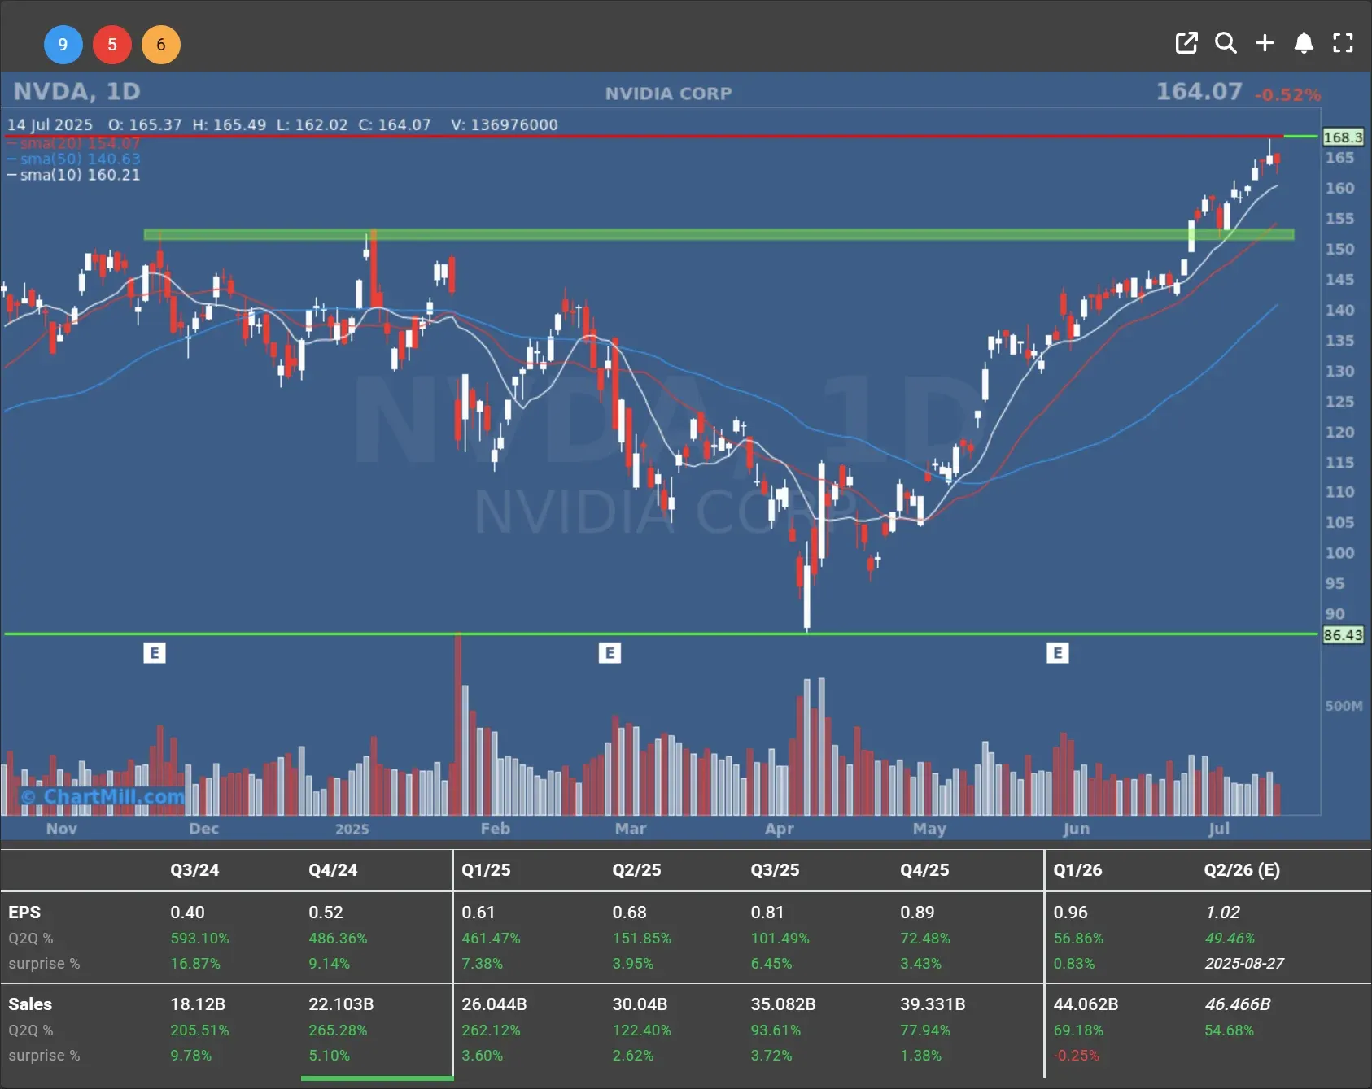Click EPS growth 151.85%
The image size is (1372, 1089).
[641, 938]
